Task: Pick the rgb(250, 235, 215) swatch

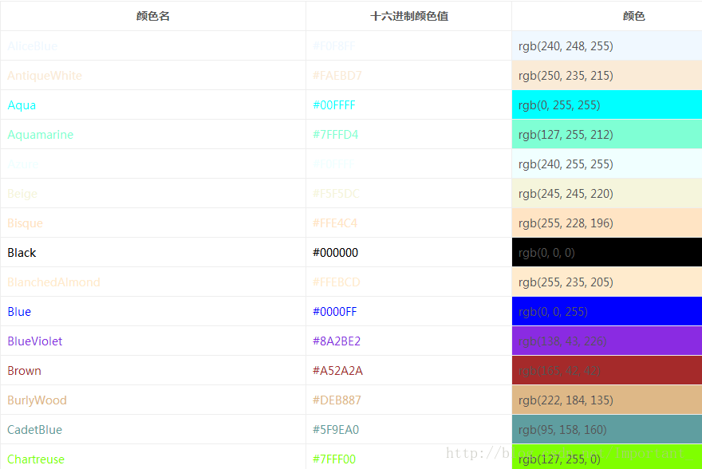Action: tap(606, 76)
